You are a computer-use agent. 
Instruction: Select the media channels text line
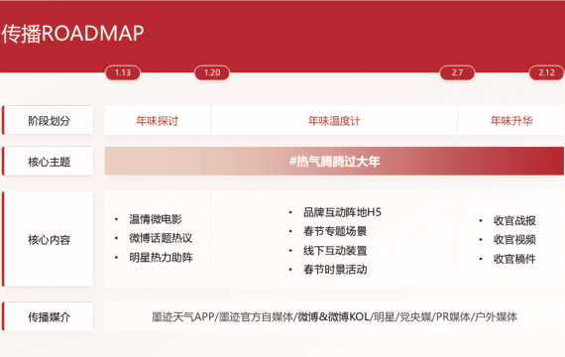[x=334, y=316]
